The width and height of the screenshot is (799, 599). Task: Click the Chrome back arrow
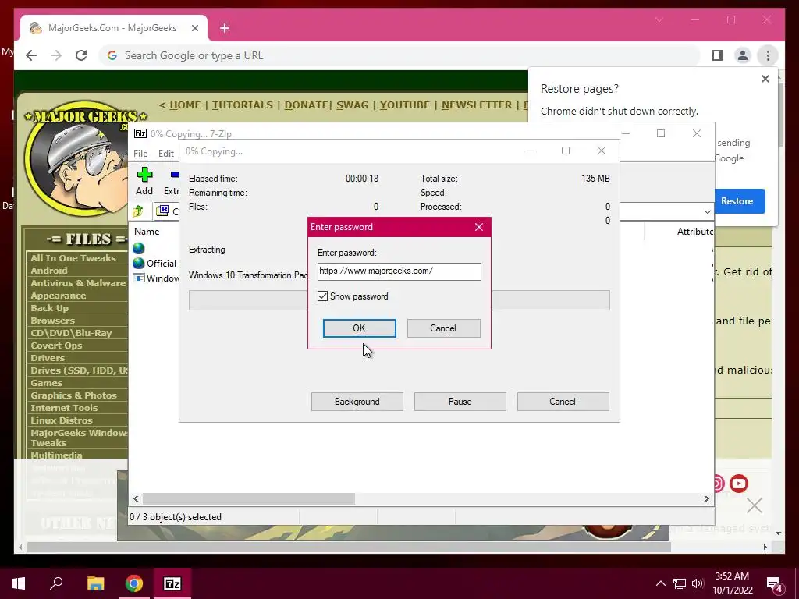click(31, 55)
